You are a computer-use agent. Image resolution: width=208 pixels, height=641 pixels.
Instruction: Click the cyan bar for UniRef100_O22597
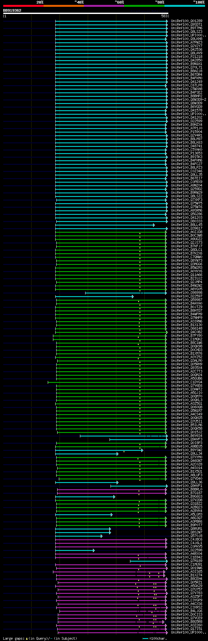coord(94,296)
